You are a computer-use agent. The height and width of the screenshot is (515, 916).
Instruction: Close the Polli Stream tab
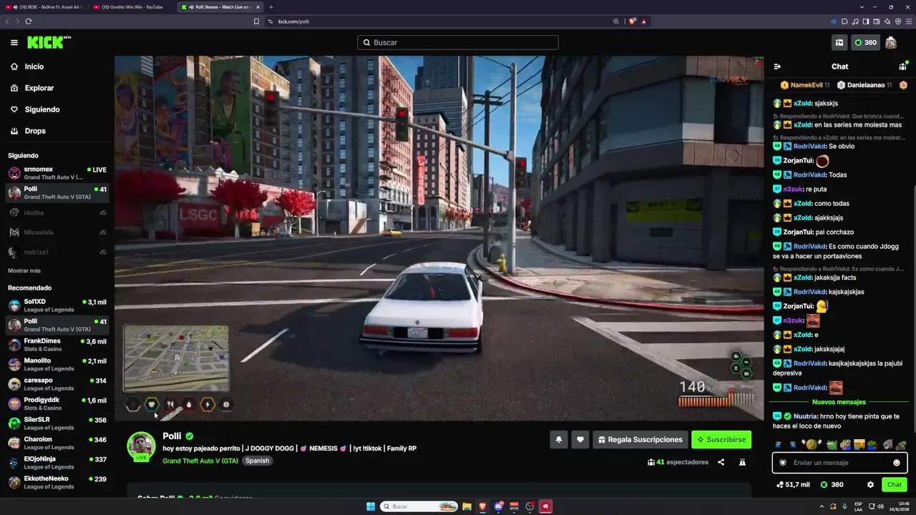[258, 7]
